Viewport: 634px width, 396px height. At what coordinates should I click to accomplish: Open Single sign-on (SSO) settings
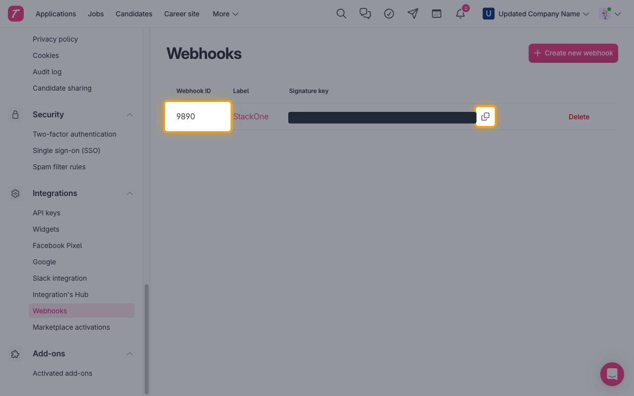pyautogui.click(x=66, y=150)
